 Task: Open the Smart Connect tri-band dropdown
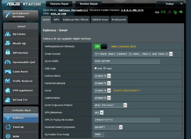coord(133,54)
